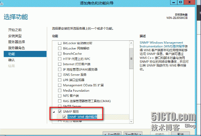The image size is (201, 136).
Task: Tick RAS 连接管理器管理工具包(CMAK) checkbox
Action: (x=60, y=101)
